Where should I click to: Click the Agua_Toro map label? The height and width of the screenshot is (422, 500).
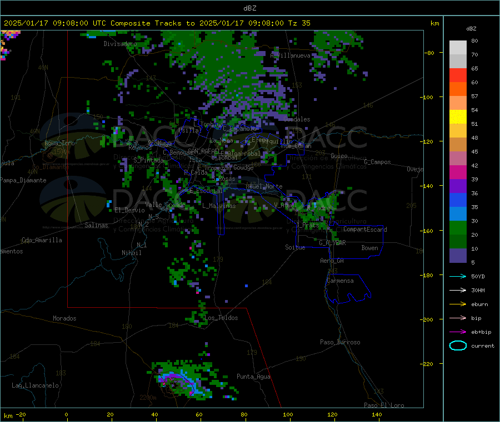[59, 143]
